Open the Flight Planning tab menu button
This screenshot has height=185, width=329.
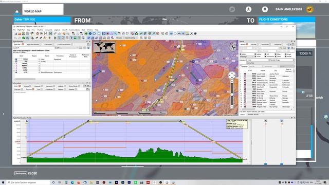coord(88,45)
